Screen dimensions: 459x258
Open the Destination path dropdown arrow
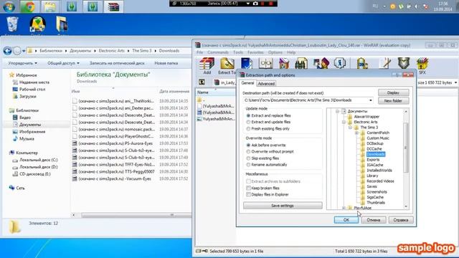coord(371,100)
